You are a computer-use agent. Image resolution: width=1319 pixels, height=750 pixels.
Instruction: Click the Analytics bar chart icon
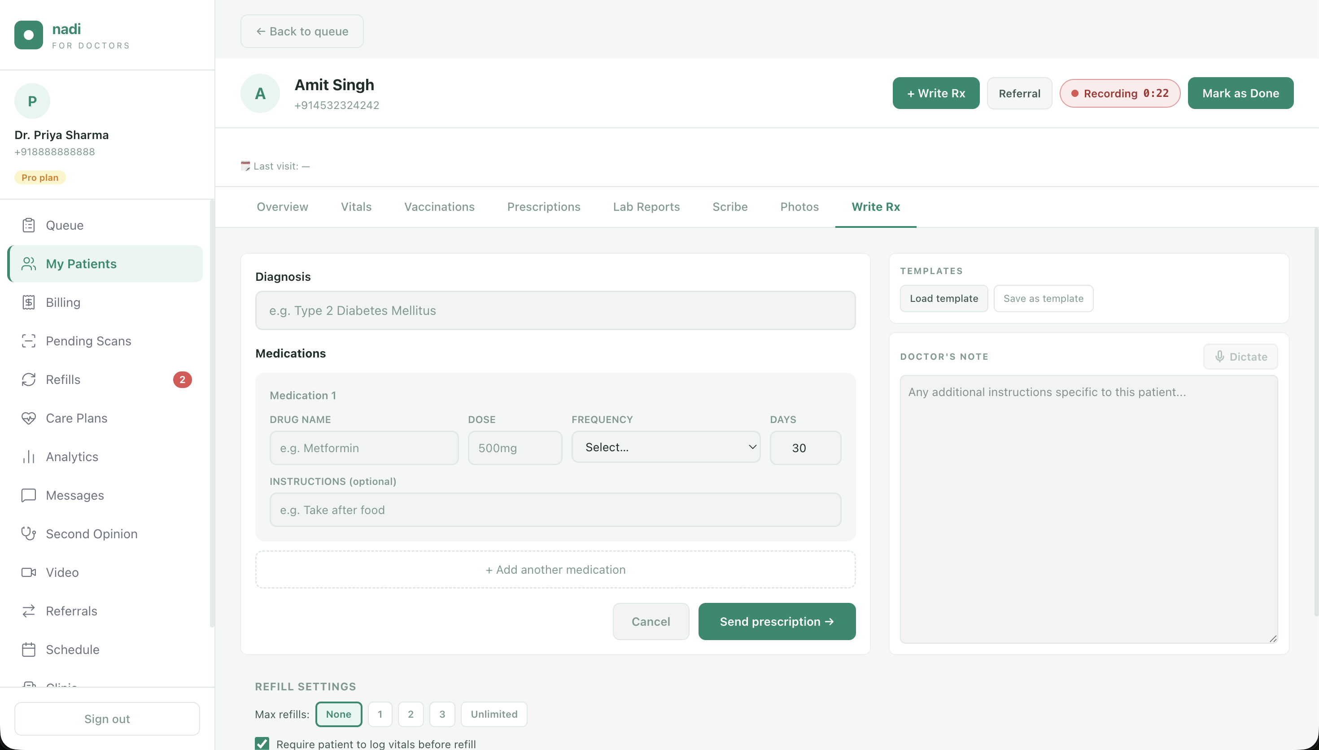tap(29, 457)
